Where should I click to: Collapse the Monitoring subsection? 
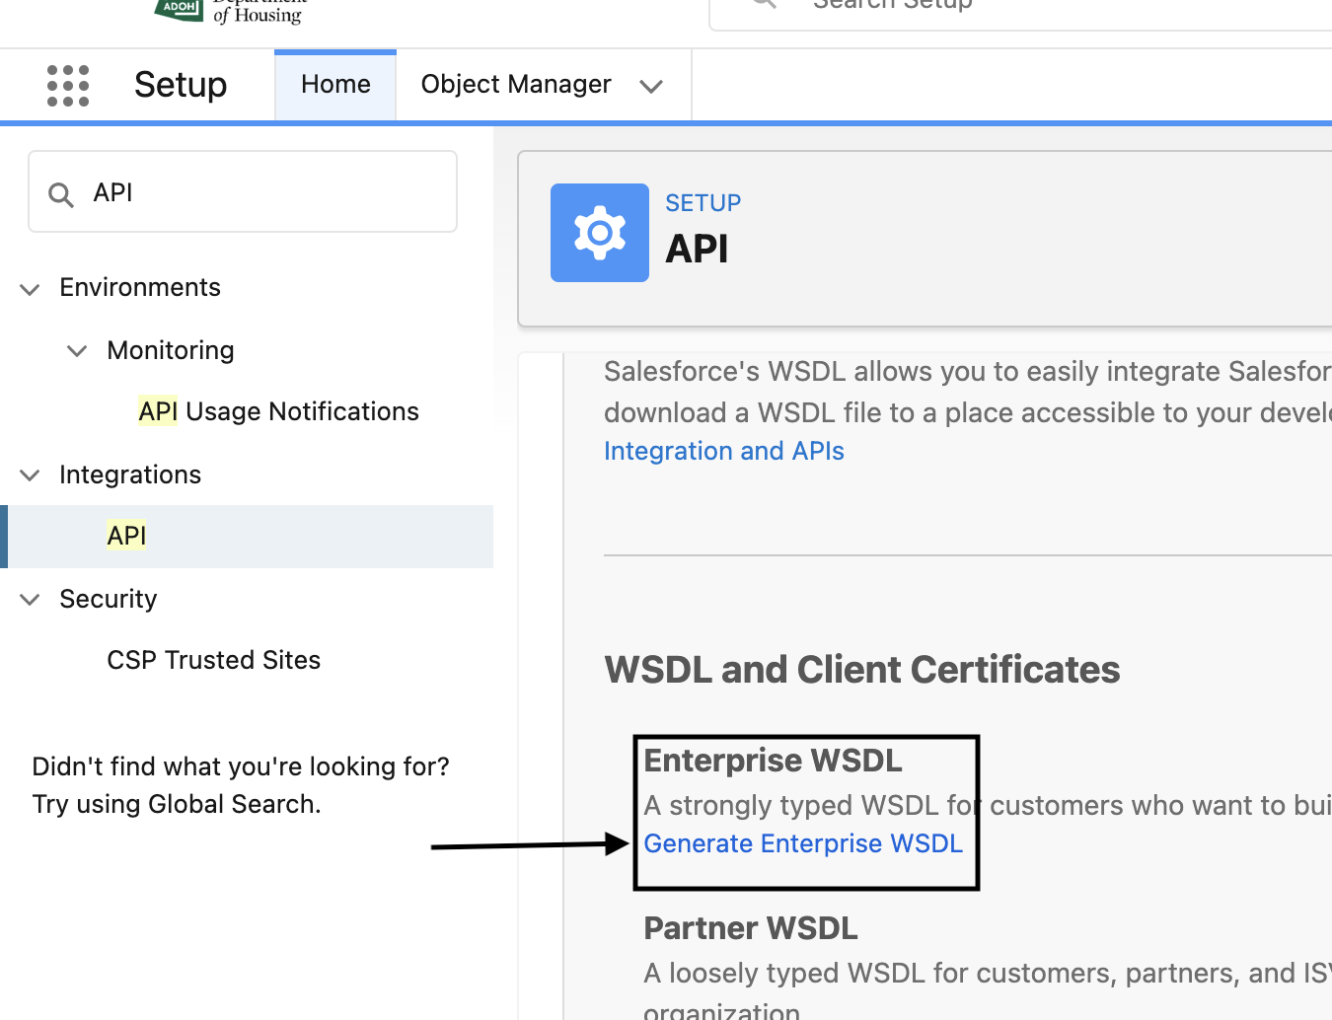tap(77, 351)
